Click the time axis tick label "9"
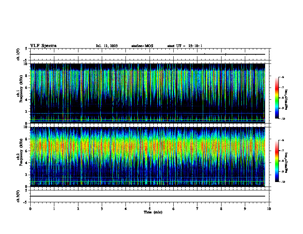The width and height of the screenshot is (303, 234). click(x=245, y=209)
